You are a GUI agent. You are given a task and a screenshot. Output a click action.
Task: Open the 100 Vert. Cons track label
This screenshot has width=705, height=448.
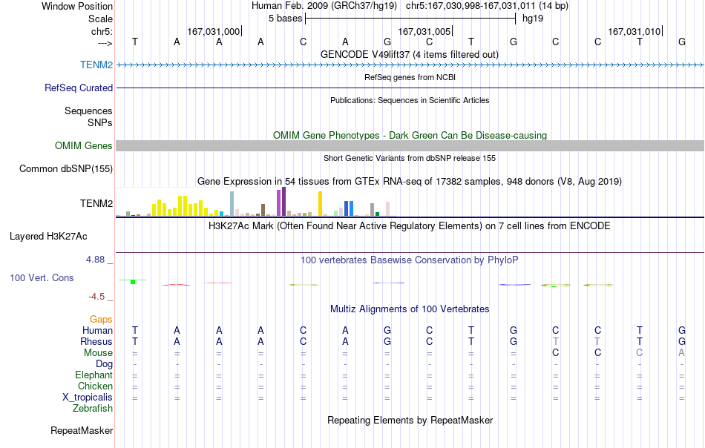pyautogui.click(x=42, y=277)
